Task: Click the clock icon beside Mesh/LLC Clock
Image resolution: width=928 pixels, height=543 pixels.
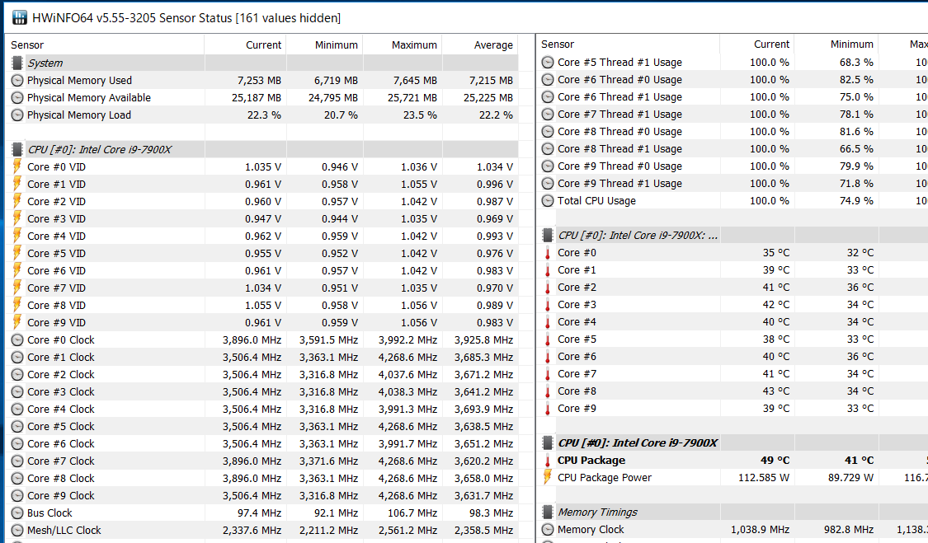Action: (x=17, y=530)
